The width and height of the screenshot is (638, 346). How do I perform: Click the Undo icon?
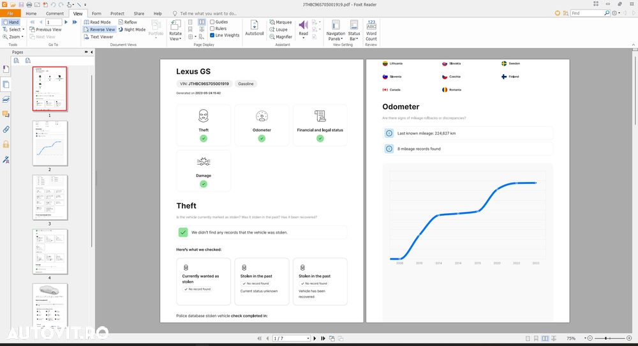pyautogui.click(x=53, y=4)
